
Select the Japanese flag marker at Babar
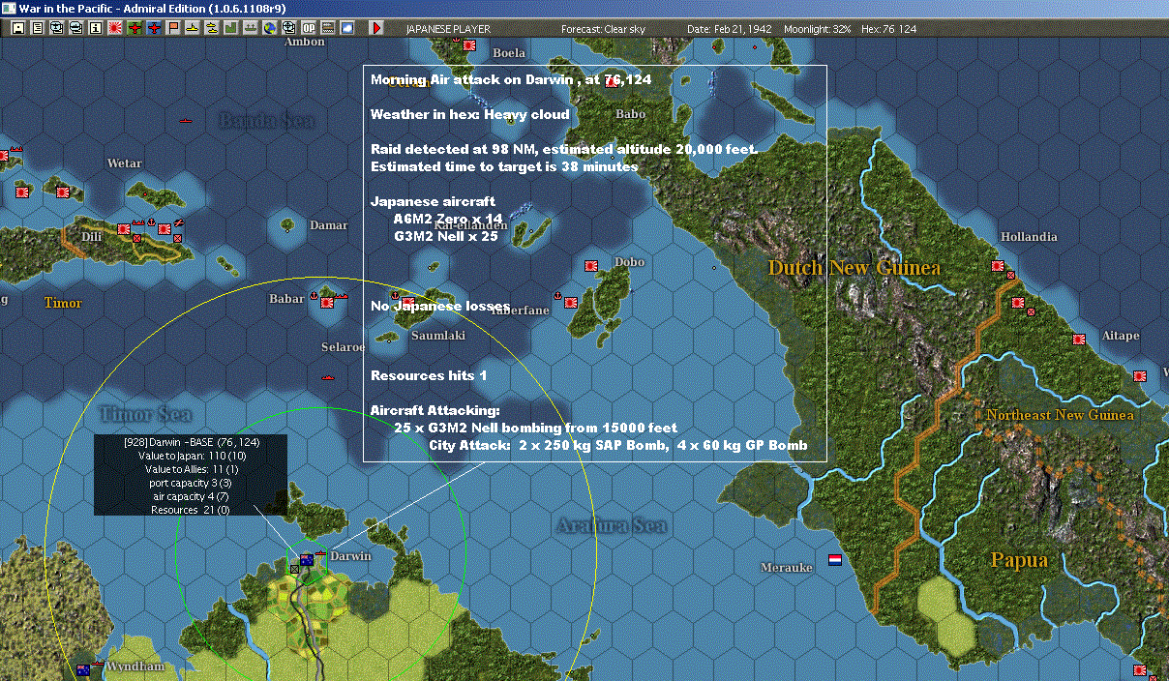tap(329, 303)
